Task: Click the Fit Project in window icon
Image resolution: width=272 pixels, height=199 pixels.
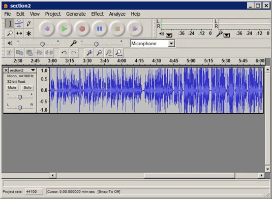Action: coord(119,53)
